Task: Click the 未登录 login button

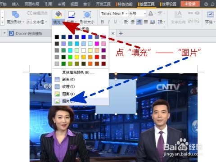Action: click(x=190, y=4)
